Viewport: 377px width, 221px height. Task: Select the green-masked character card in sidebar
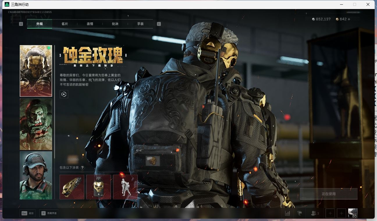(x=35, y=124)
